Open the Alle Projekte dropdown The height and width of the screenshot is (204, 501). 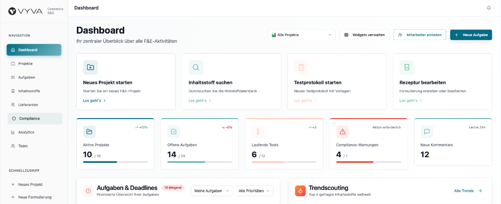[x=301, y=35]
